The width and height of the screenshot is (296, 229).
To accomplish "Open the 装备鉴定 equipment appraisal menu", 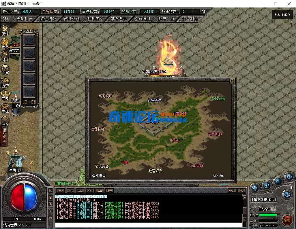I will 119,19.
